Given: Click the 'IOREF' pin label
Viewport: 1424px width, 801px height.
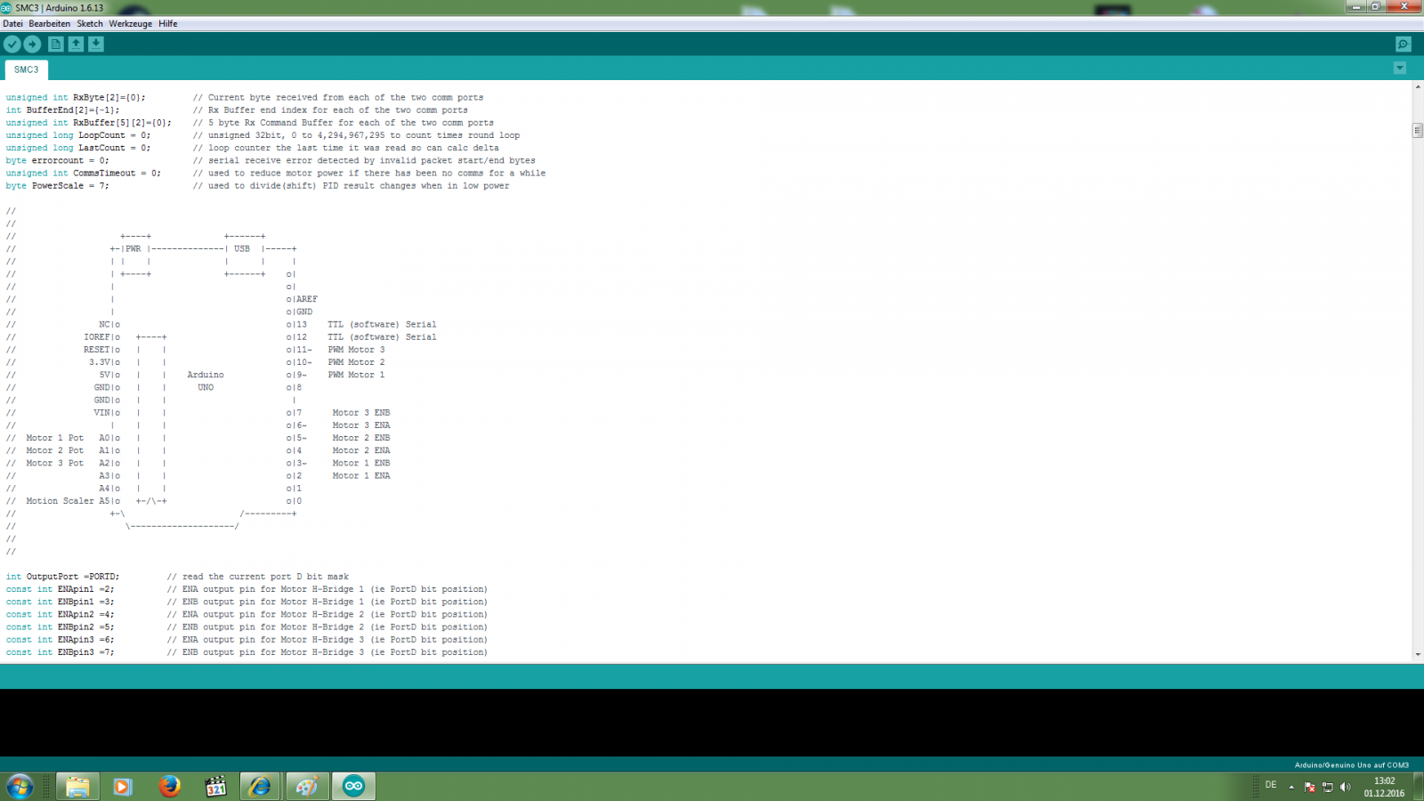Looking at the screenshot, I should click(x=97, y=337).
